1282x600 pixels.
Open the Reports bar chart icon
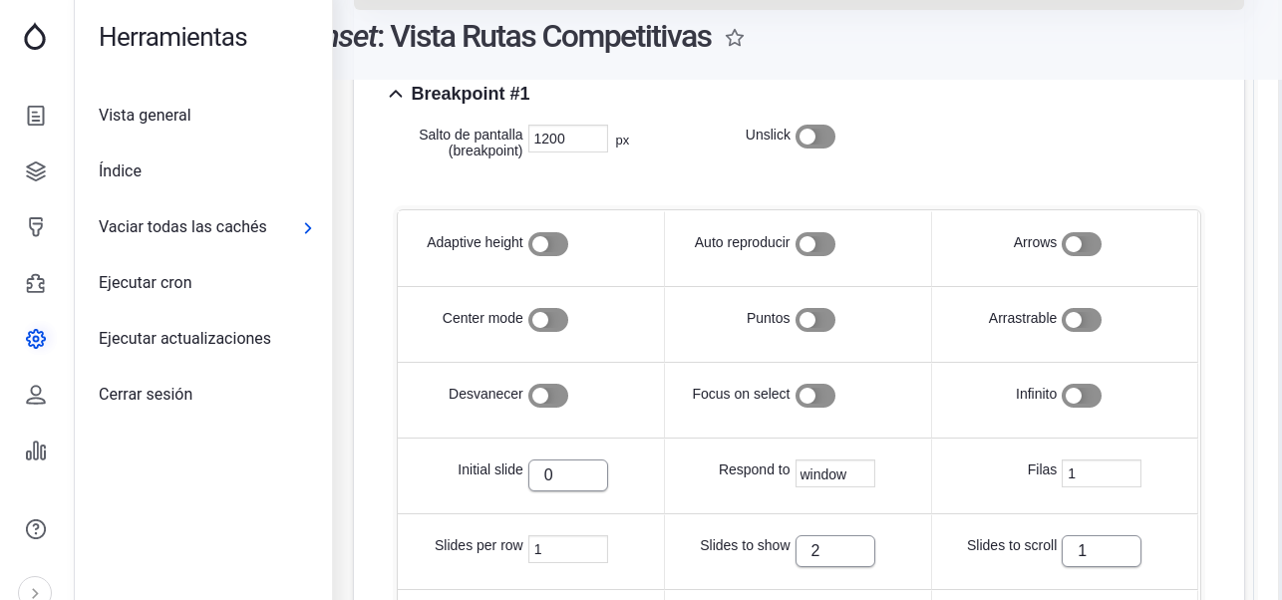36,450
